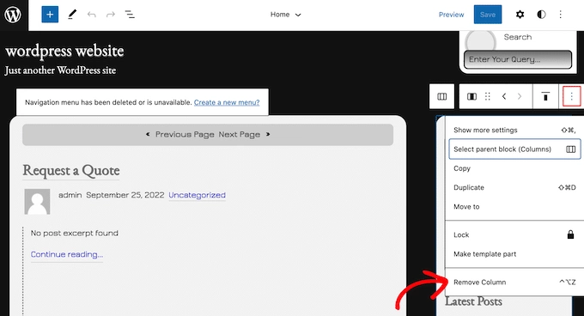Click the WordPress logo icon
The height and width of the screenshot is (316, 584).
click(x=14, y=15)
